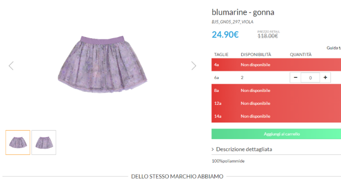Select the unavailable 4a size row

click(x=276, y=65)
